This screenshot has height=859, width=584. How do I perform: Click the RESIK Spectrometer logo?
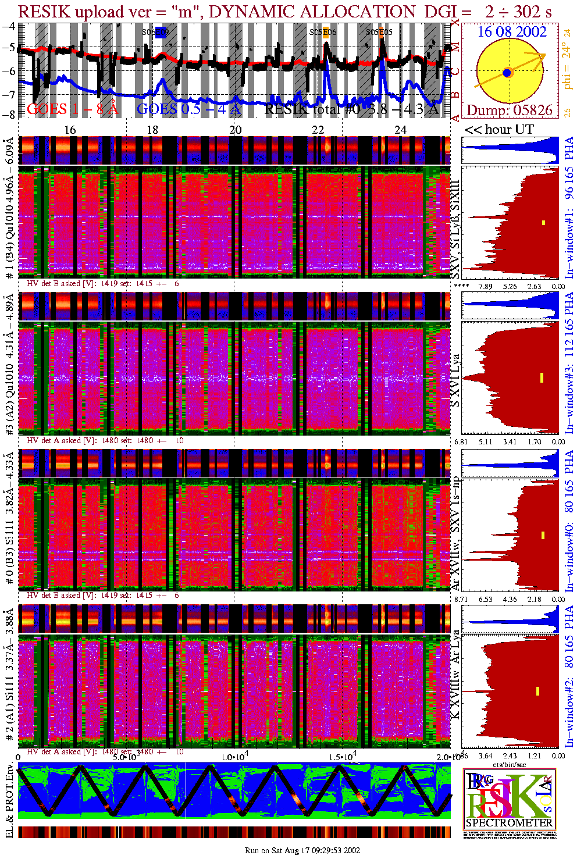point(510,799)
